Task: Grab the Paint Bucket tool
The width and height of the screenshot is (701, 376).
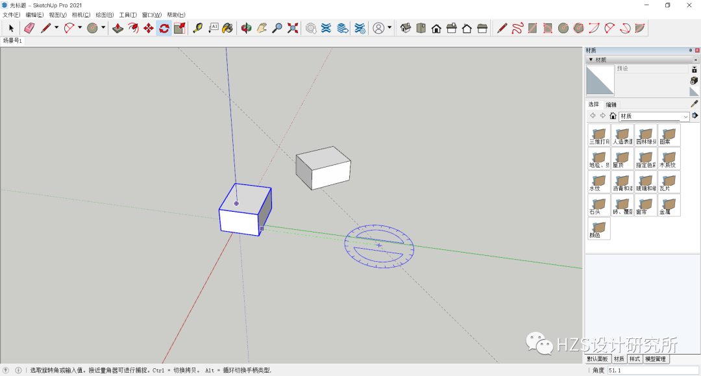Action: (227, 28)
